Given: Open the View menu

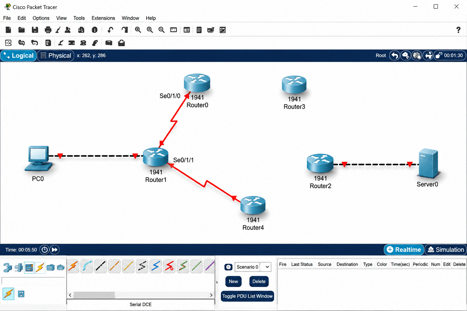Looking at the screenshot, I should pos(61,18).
